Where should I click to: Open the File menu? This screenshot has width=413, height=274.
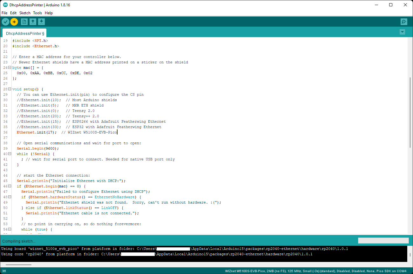point(4,13)
